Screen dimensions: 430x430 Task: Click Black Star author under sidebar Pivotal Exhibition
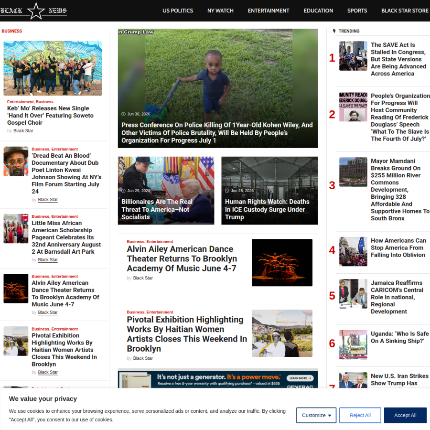tap(48, 372)
